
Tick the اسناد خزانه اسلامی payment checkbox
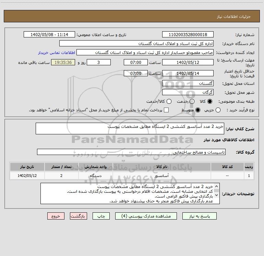166,110
